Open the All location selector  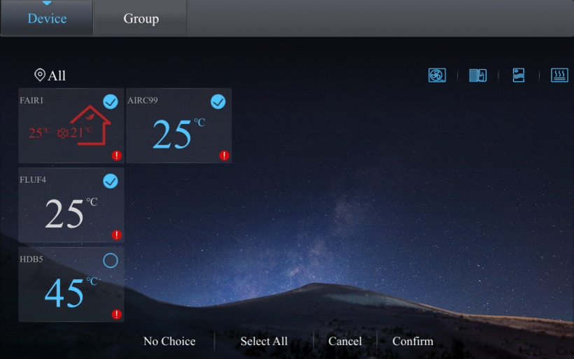pyautogui.click(x=50, y=76)
